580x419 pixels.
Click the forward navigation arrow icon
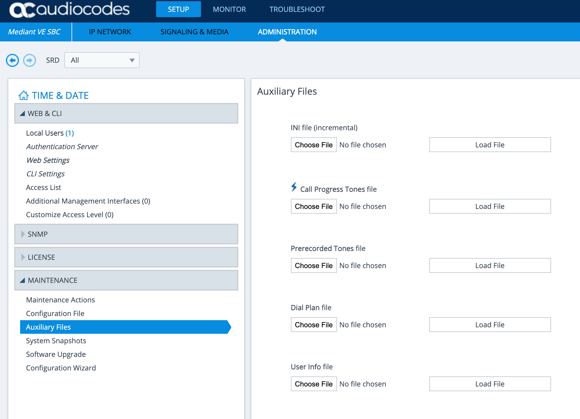(30, 60)
